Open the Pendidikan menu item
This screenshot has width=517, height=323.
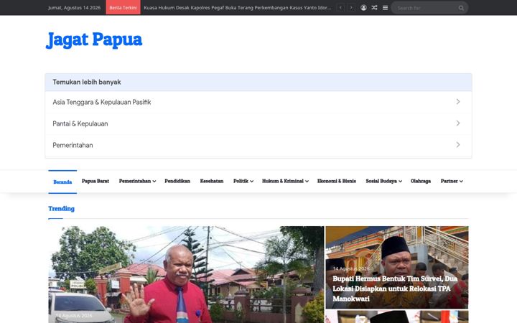(x=177, y=181)
